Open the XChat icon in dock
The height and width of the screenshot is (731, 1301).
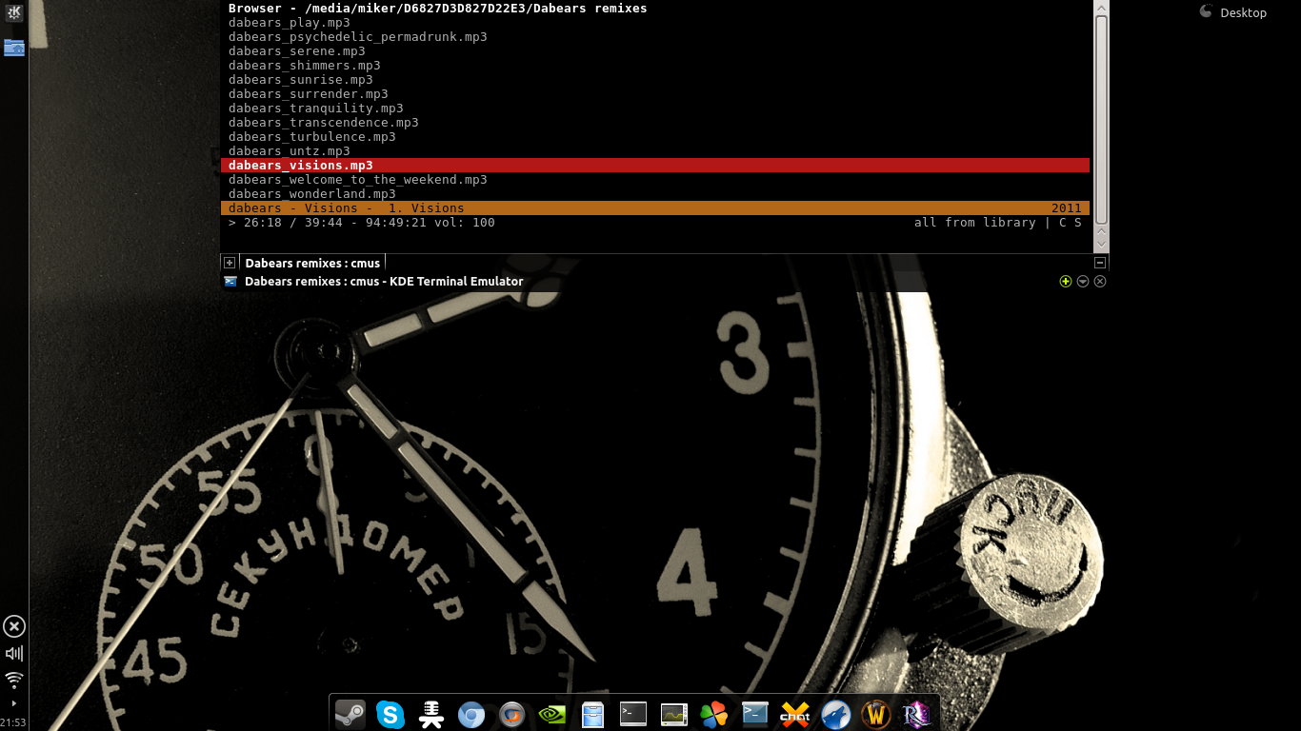coord(795,714)
